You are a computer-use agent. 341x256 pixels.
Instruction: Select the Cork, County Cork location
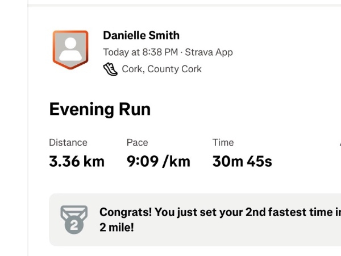click(161, 69)
